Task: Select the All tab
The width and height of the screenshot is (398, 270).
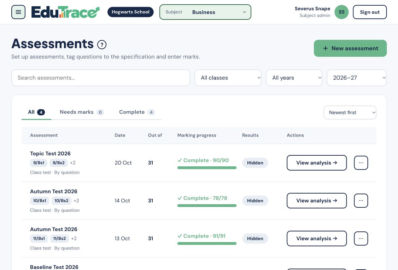Action: point(36,112)
